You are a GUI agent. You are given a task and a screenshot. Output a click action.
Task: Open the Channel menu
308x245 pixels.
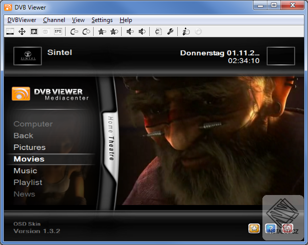point(54,20)
